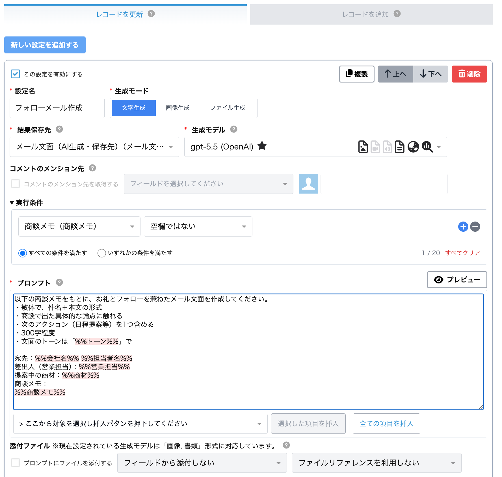Open ファイルリファレンスを利用しない dropdown

(376, 463)
